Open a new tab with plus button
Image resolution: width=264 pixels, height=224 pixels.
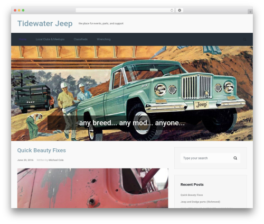[250, 12]
